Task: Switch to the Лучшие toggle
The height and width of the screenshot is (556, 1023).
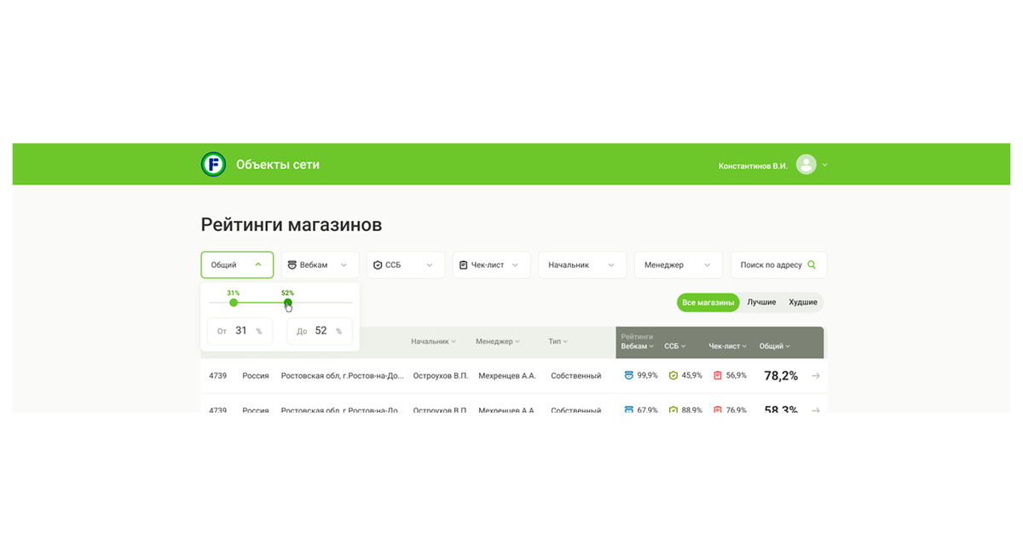Action: pyautogui.click(x=761, y=302)
